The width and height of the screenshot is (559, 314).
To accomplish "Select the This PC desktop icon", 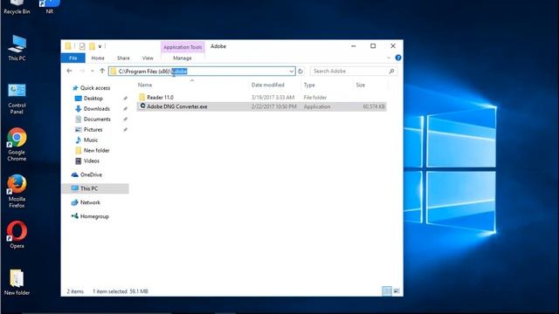I will click(x=17, y=48).
